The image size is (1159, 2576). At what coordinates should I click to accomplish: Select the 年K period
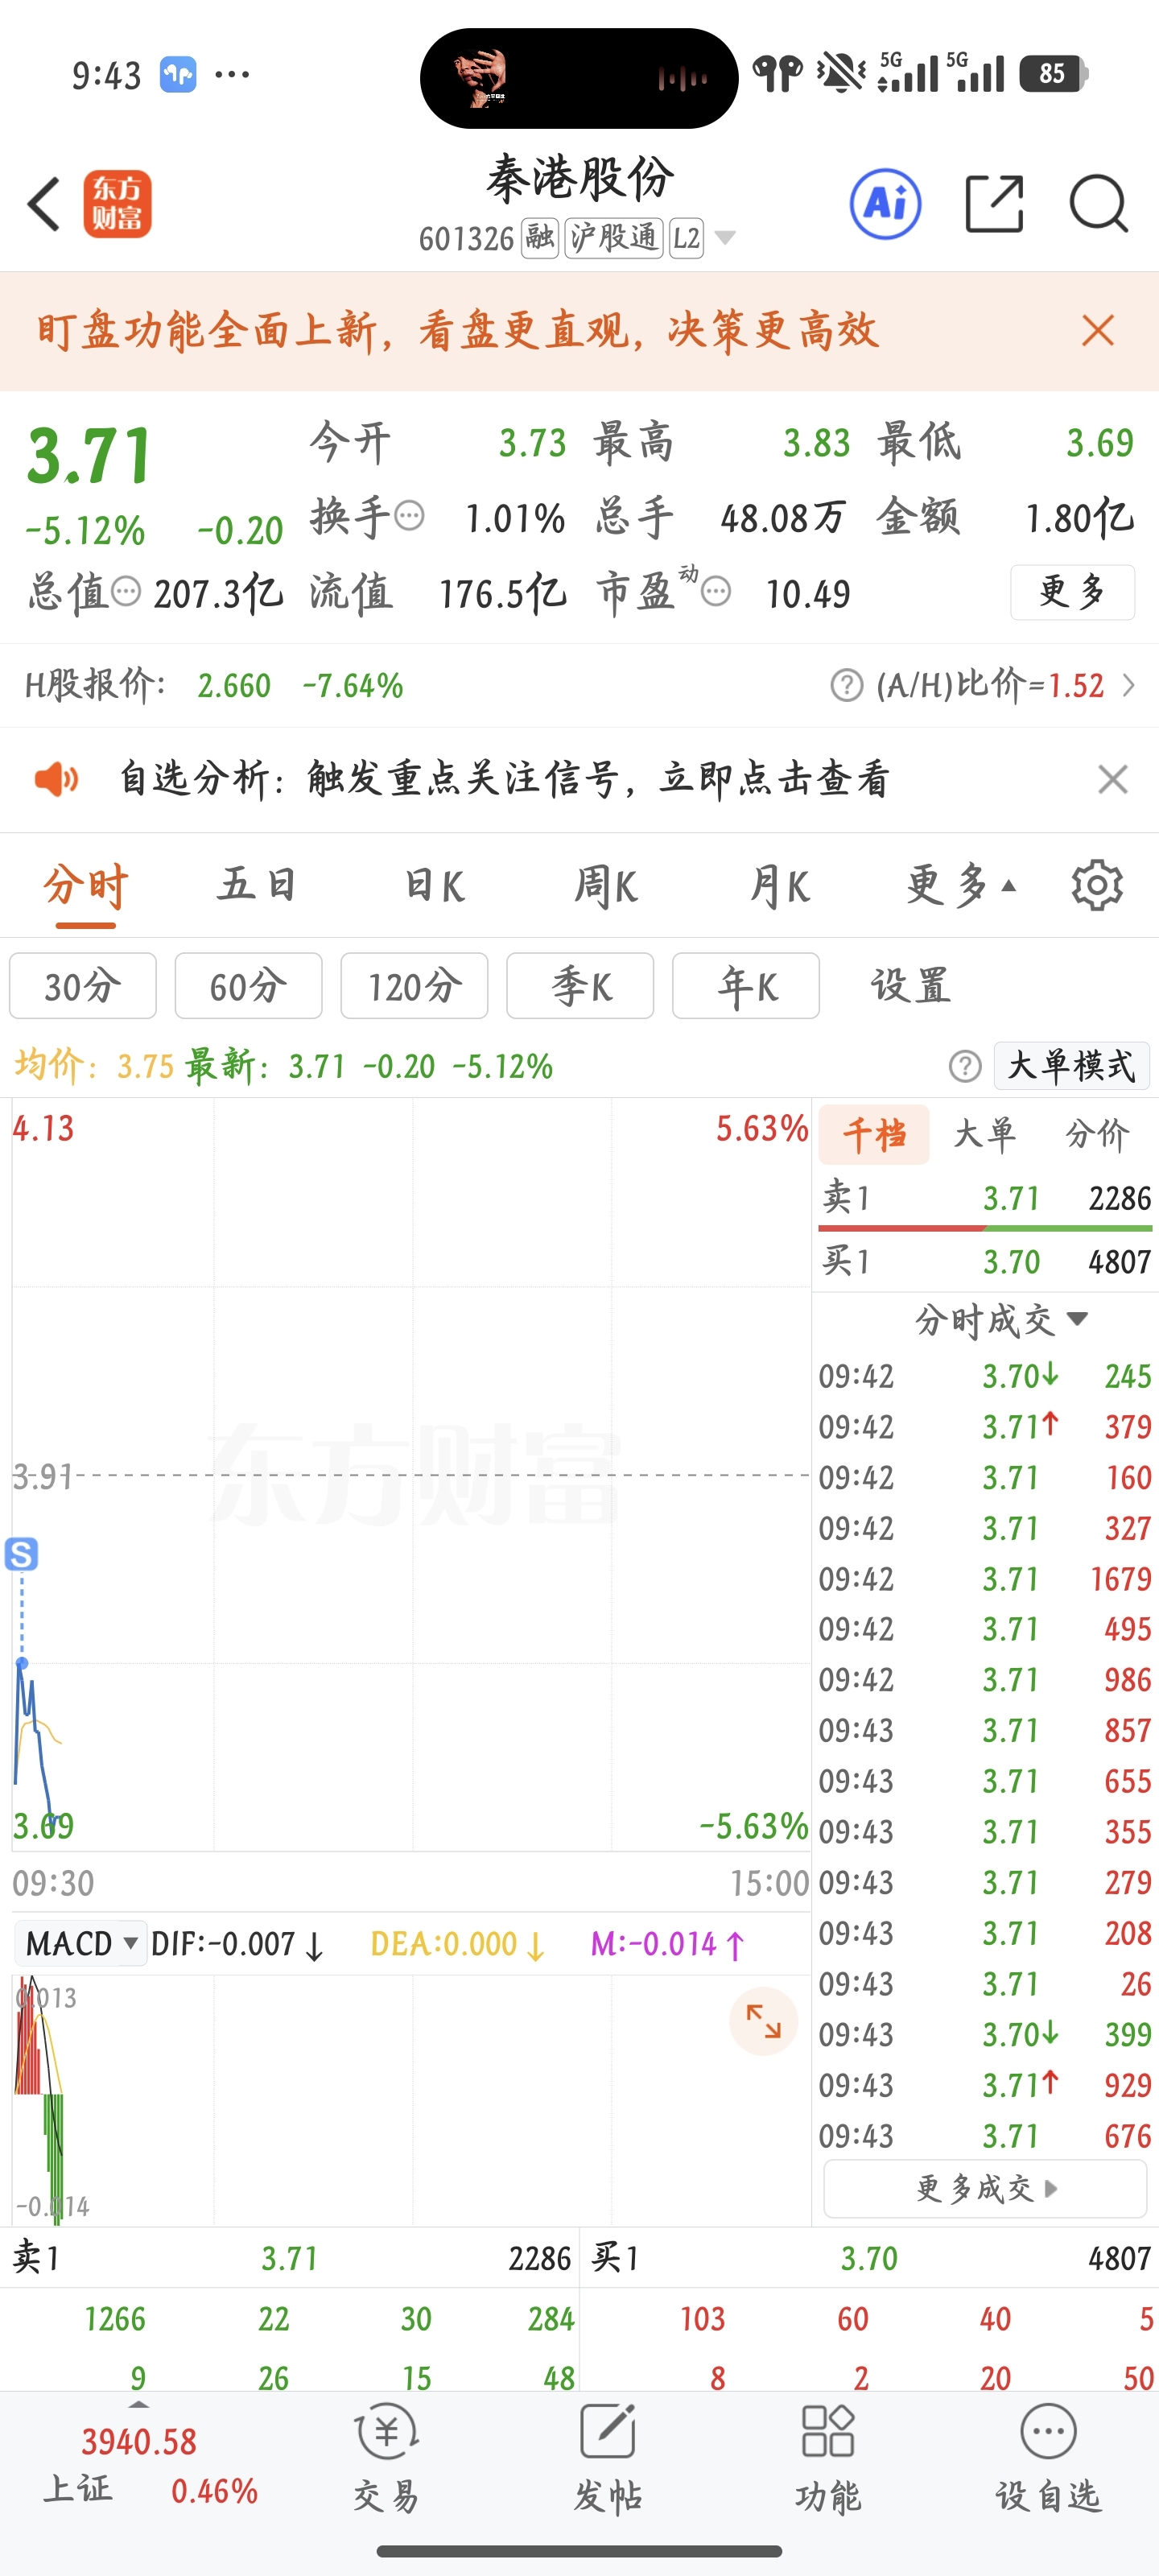pos(746,986)
